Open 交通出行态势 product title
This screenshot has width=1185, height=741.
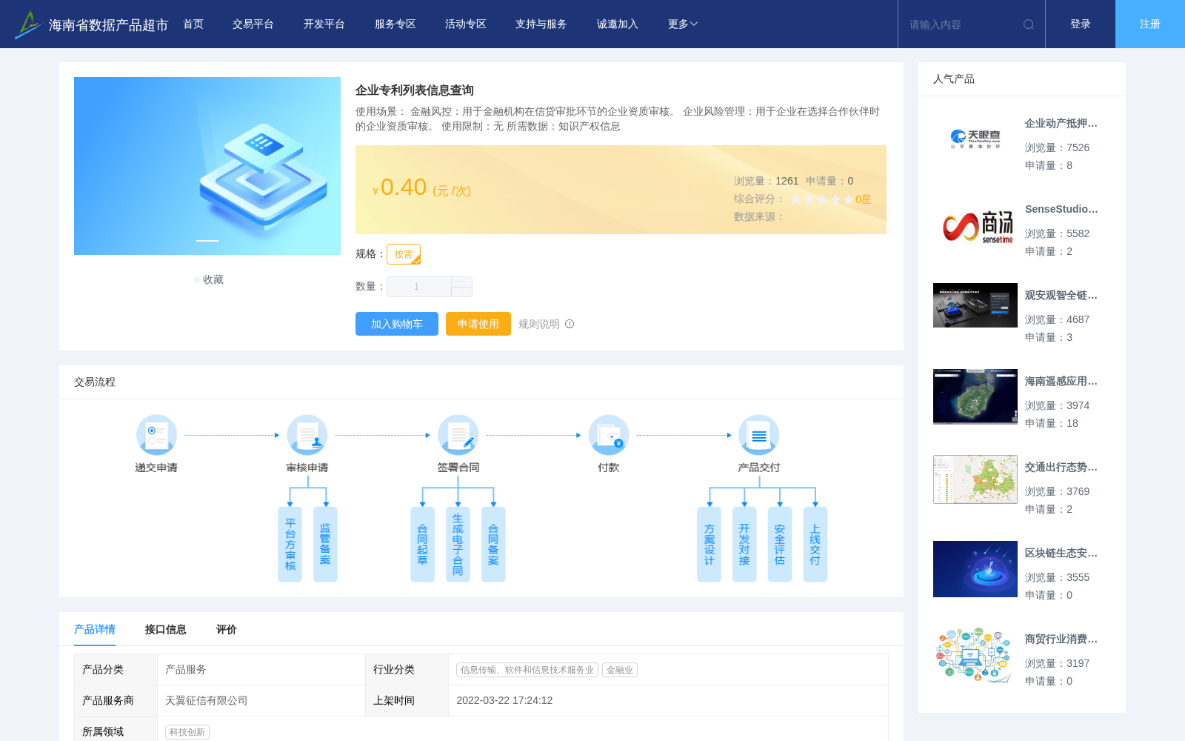[x=1061, y=468]
